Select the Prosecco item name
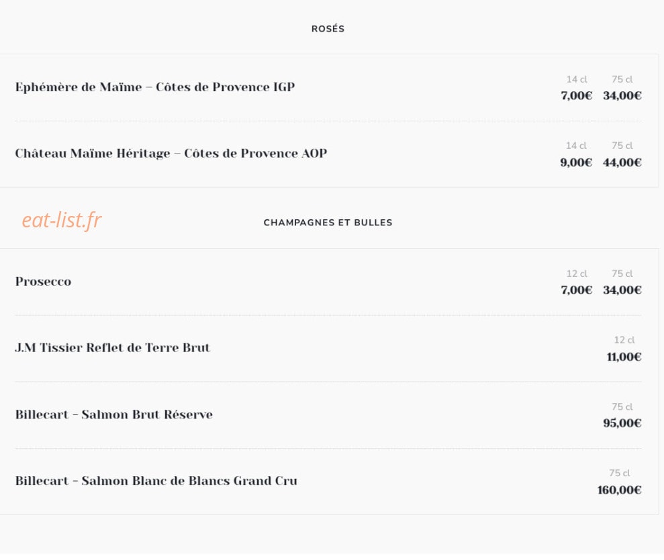 click(43, 281)
